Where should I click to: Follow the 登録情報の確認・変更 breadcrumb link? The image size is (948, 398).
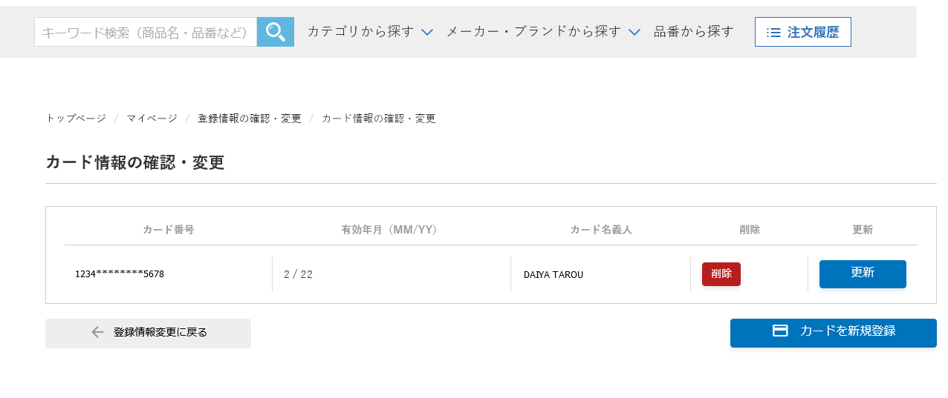point(250,119)
